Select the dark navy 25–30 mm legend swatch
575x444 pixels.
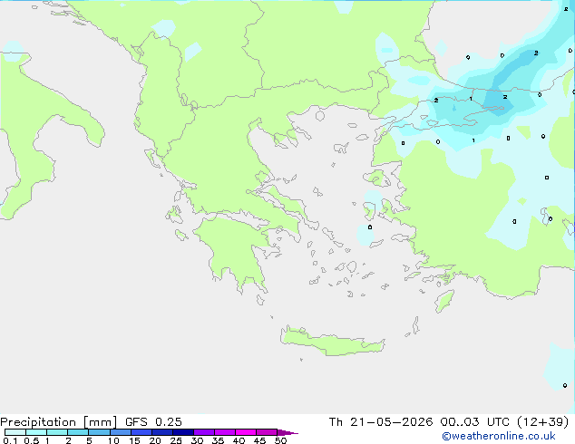click(x=183, y=432)
